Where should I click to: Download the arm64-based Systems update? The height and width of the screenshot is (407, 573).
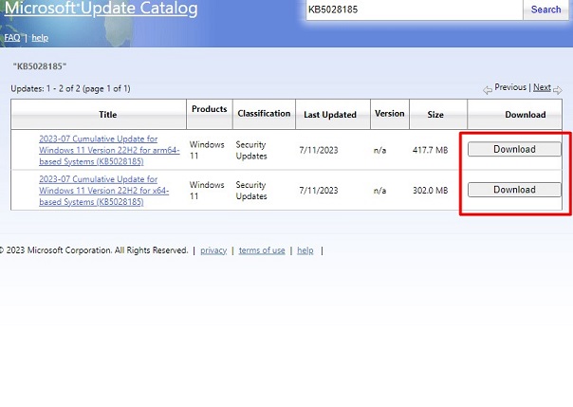(x=514, y=149)
